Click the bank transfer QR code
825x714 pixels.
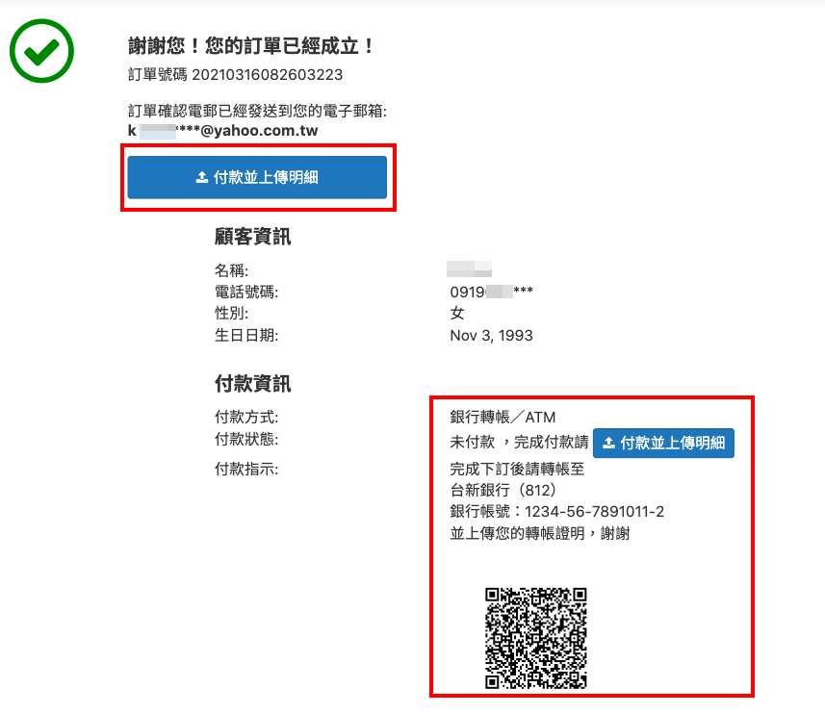pyautogui.click(x=535, y=638)
